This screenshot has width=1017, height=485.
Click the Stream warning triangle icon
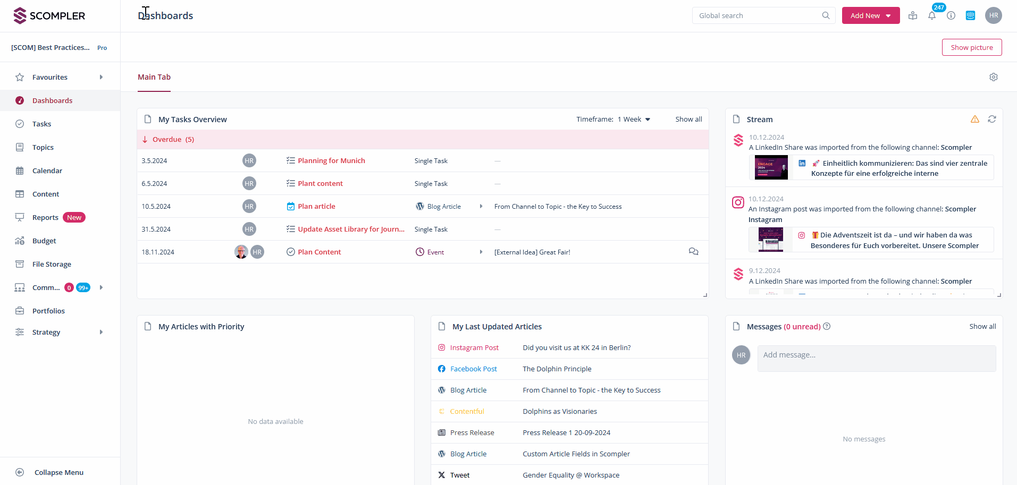pos(974,120)
